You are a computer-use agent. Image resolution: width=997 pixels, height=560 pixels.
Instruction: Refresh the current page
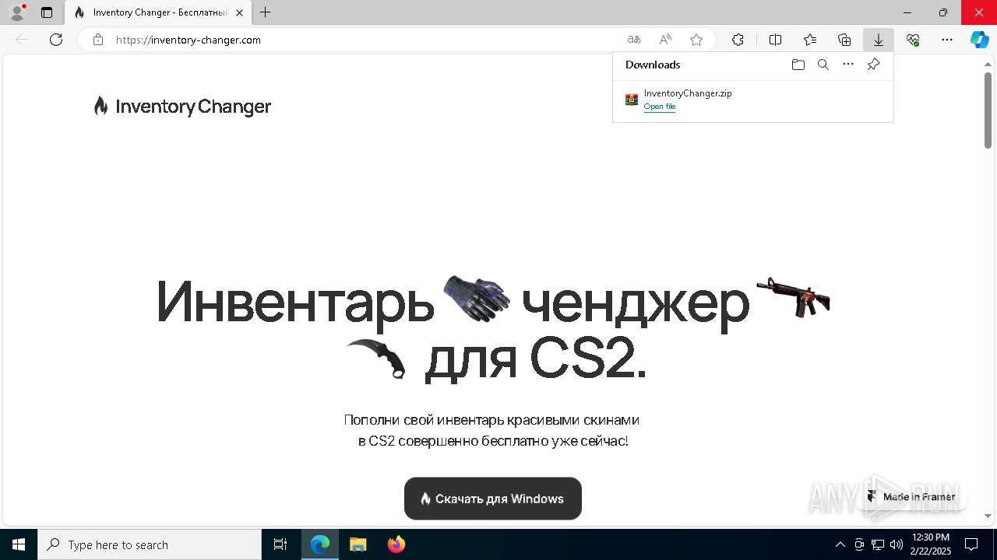point(56,40)
